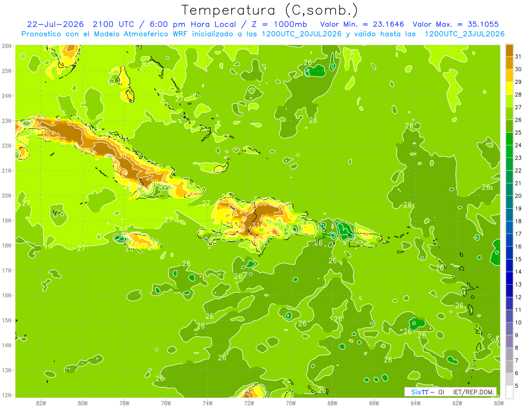Click gray color bar segment between 6 and 7
The height and width of the screenshot is (409, 530).
[509, 367]
